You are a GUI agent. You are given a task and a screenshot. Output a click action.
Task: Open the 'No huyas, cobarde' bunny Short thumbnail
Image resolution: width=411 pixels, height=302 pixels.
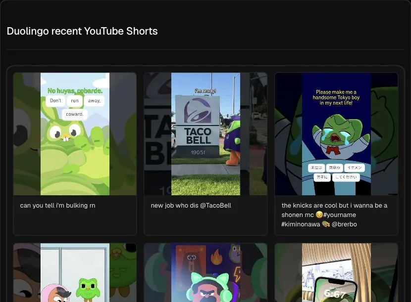pos(75,134)
